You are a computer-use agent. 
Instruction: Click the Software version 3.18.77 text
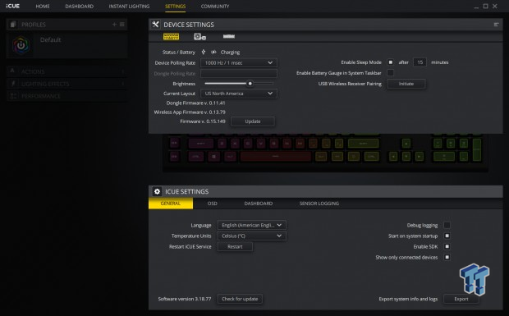(185, 299)
